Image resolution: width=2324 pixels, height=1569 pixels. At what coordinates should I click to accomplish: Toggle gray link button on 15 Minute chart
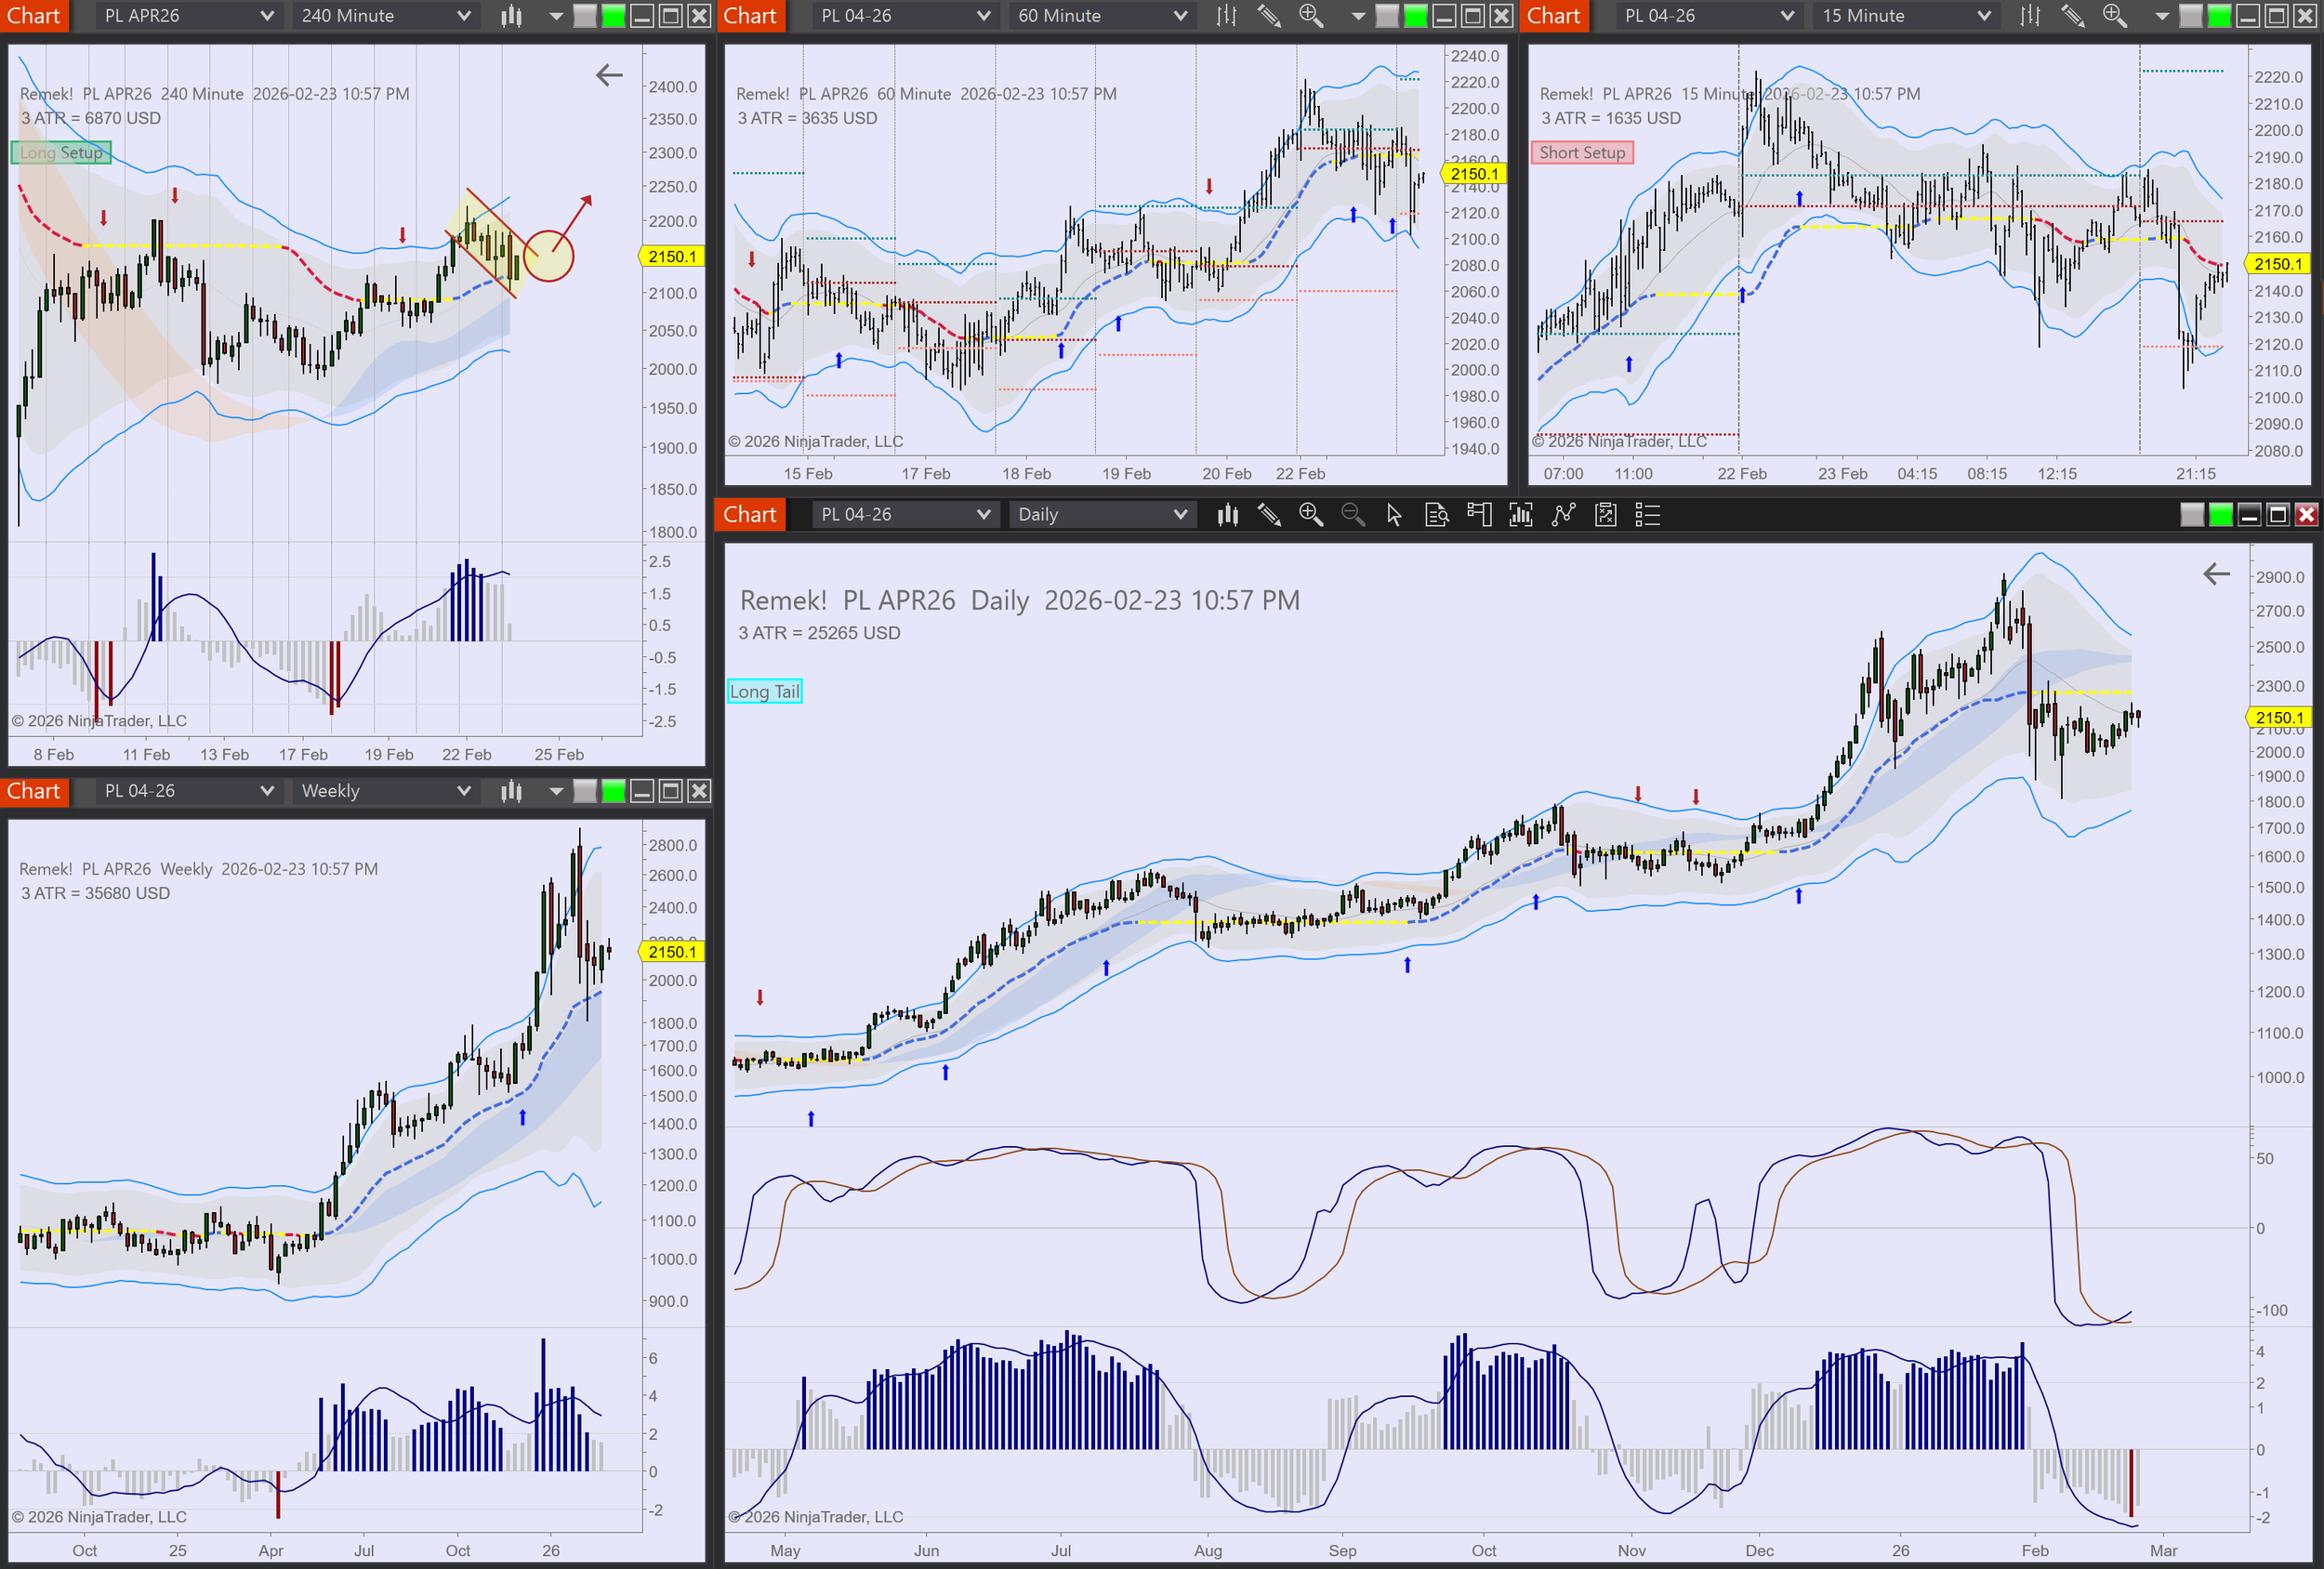tap(2190, 16)
